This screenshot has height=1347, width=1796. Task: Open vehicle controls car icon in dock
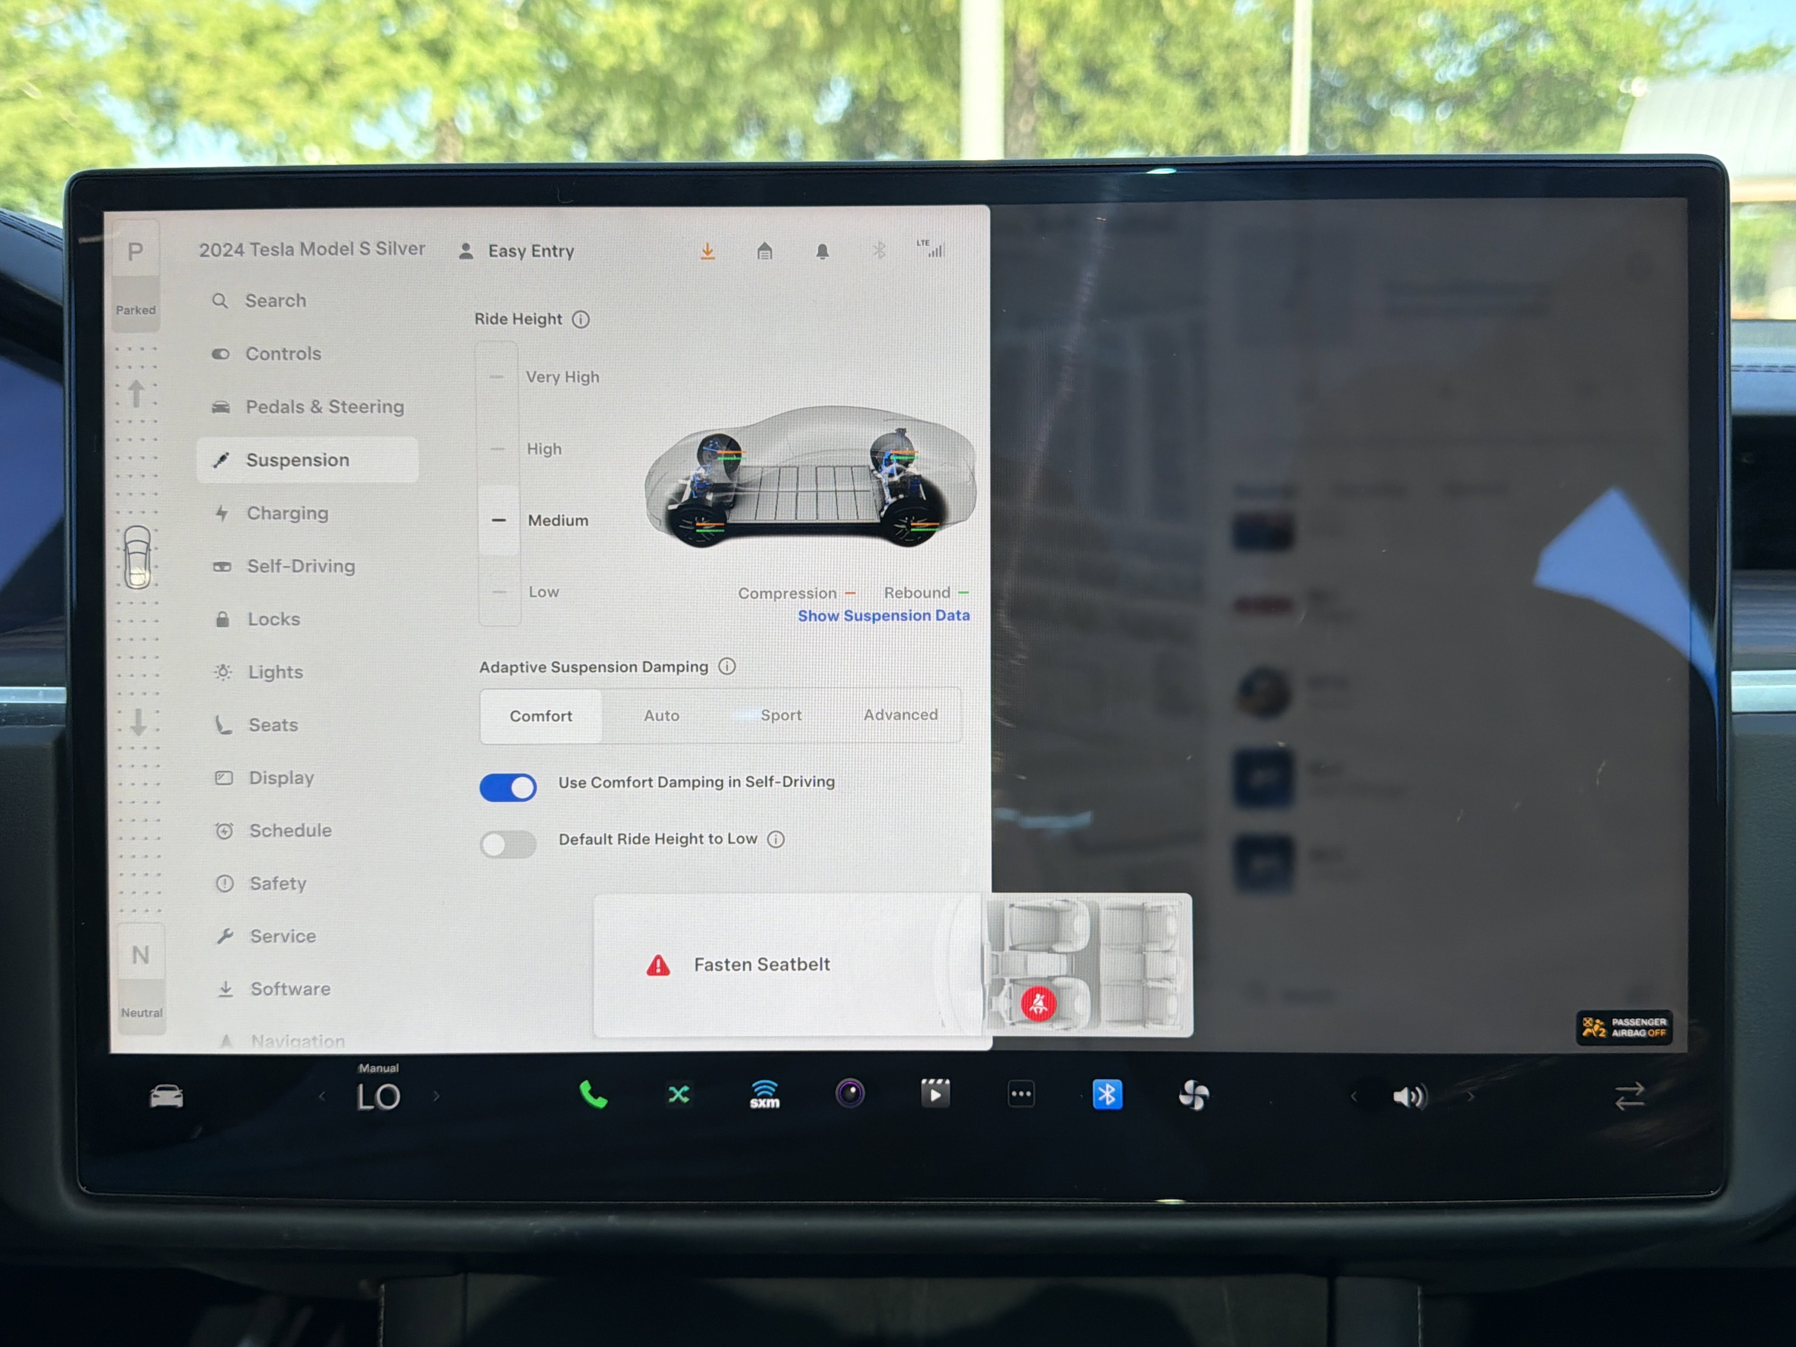pyautogui.click(x=167, y=1097)
